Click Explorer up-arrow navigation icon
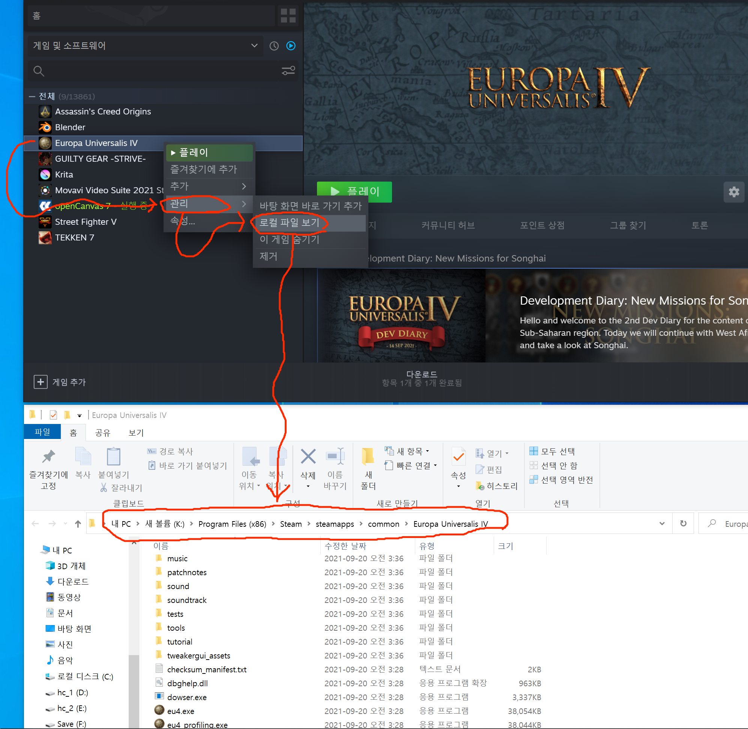This screenshot has width=748, height=729. point(78,524)
